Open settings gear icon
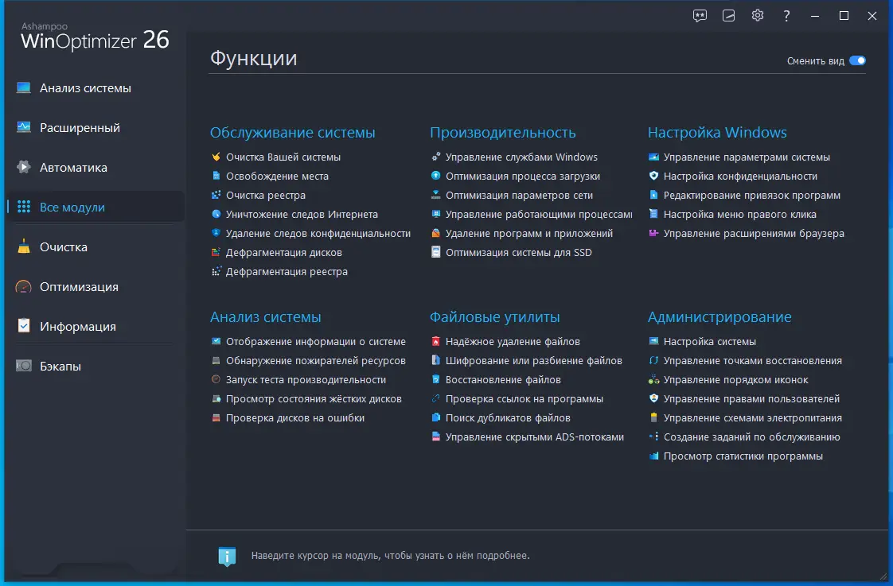 pyautogui.click(x=758, y=15)
